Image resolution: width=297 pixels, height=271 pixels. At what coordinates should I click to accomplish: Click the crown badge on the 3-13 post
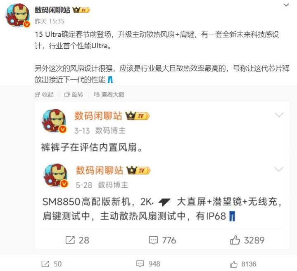click(138, 115)
